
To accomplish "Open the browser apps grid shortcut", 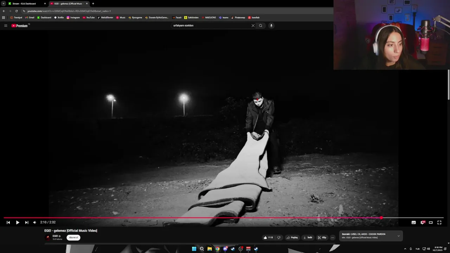I will (4, 18).
